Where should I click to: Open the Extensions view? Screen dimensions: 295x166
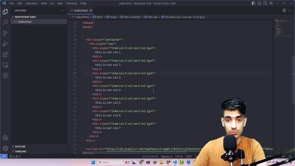(5, 54)
